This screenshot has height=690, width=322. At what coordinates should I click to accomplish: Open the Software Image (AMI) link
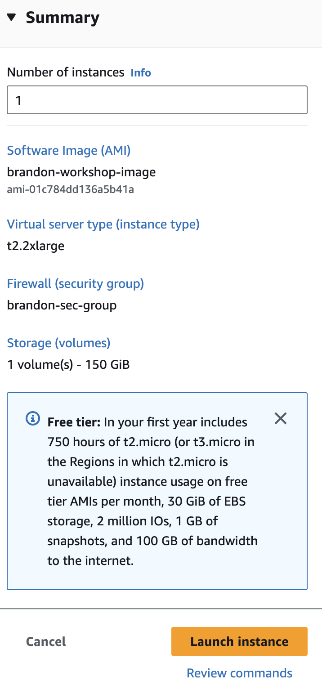(x=69, y=150)
